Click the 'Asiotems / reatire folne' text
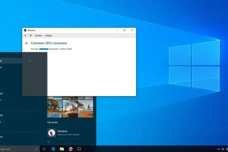228x152 pixels. [x=60, y=49]
